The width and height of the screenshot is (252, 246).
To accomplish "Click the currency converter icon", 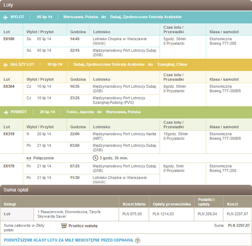I will [x=64, y=226].
